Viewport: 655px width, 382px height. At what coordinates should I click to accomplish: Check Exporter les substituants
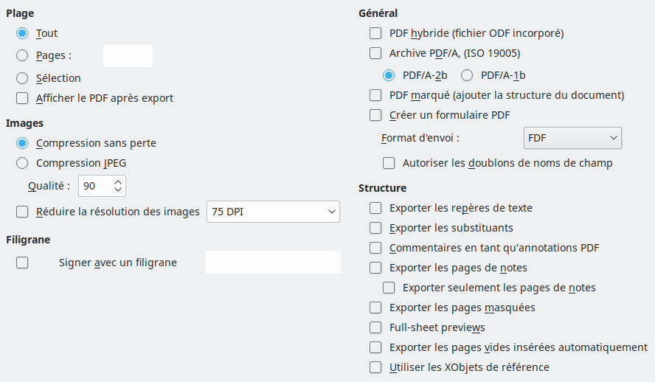pos(375,228)
